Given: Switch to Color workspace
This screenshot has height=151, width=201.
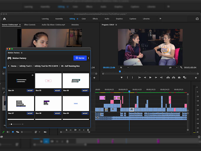Looking at the screenshot, I should pos(84,19).
